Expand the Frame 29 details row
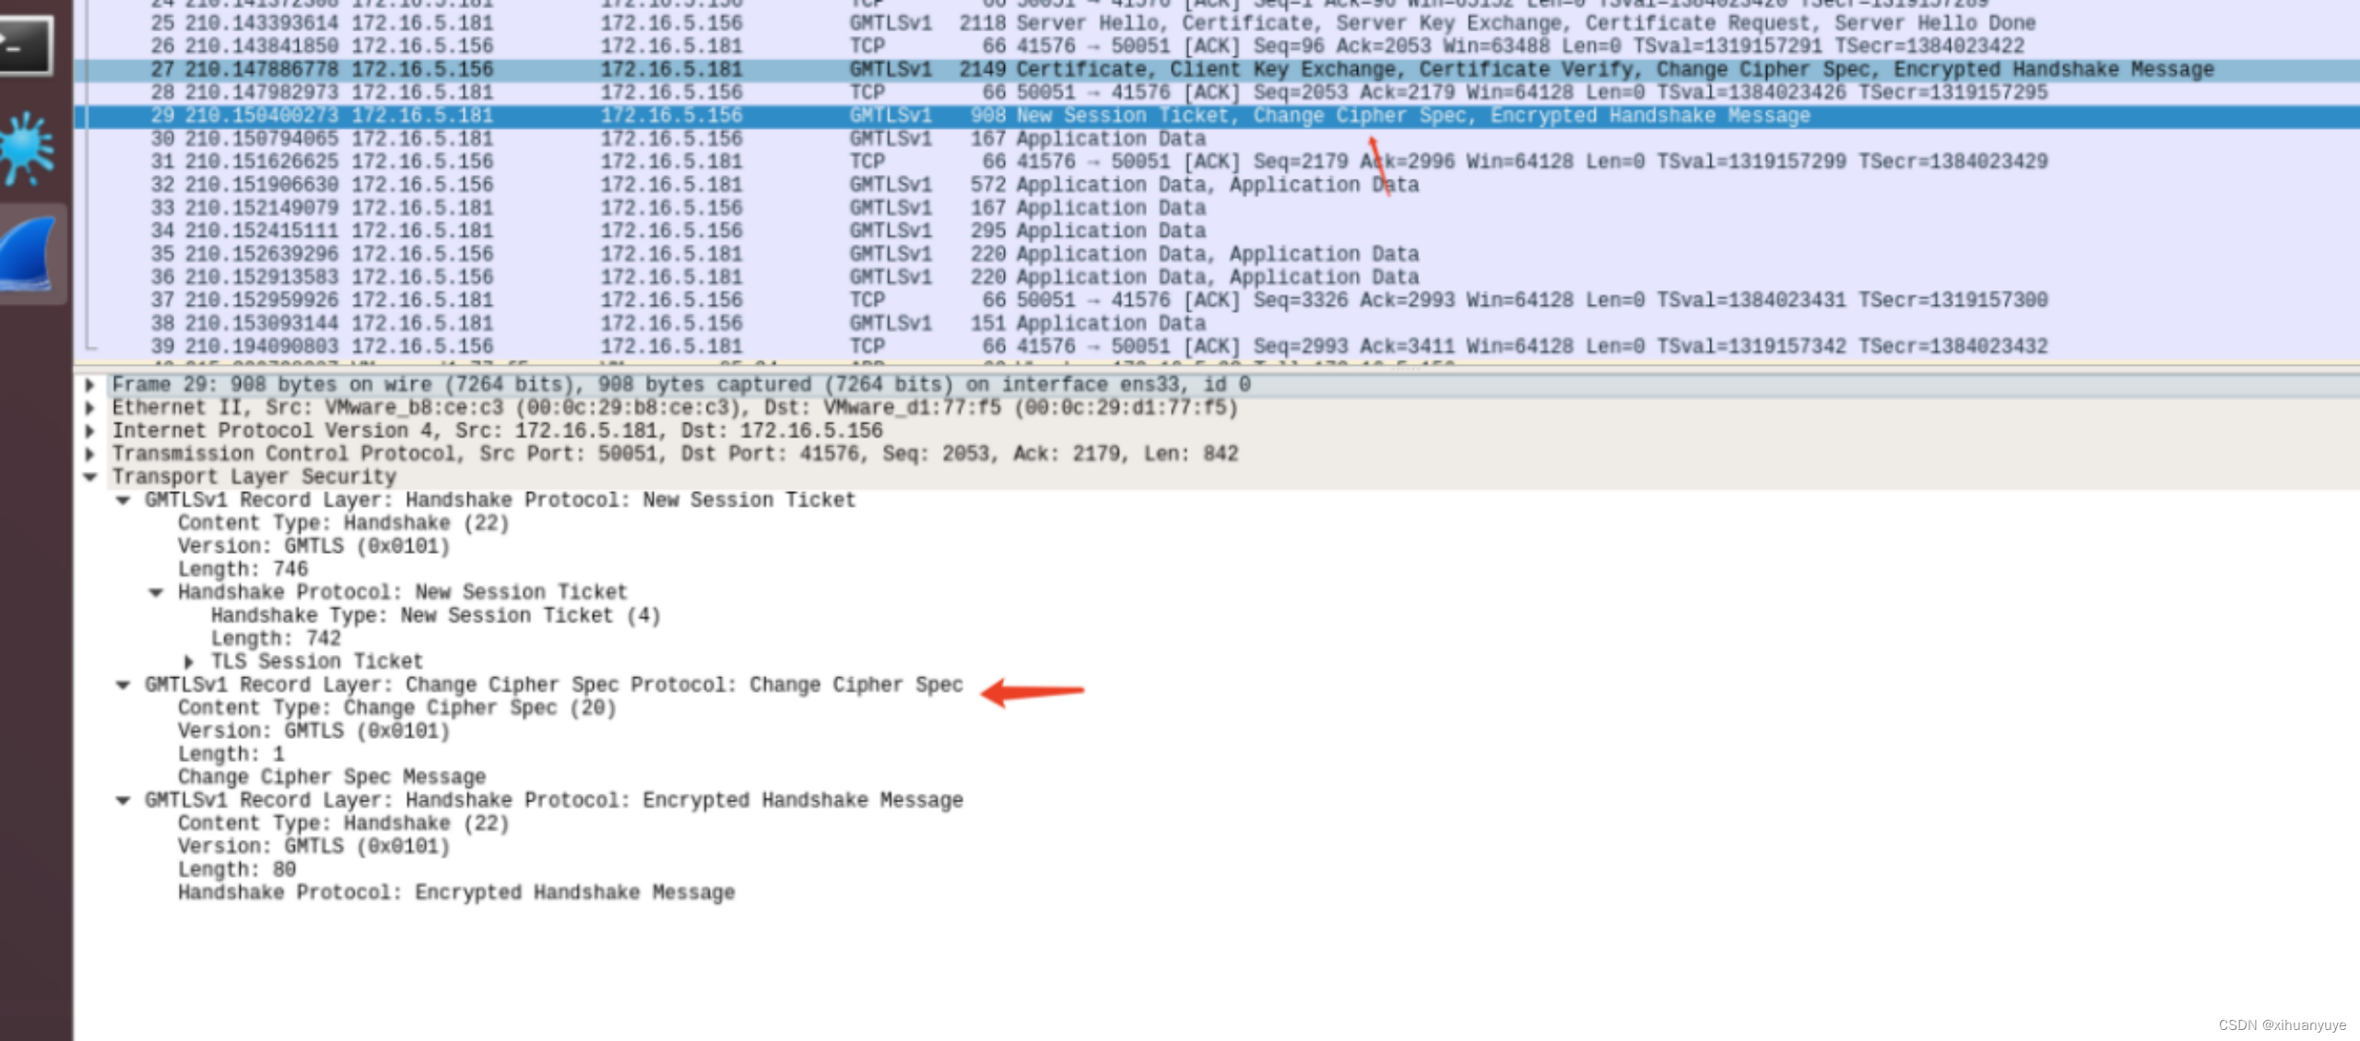Viewport: 2360px width, 1041px height. click(90, 385)
